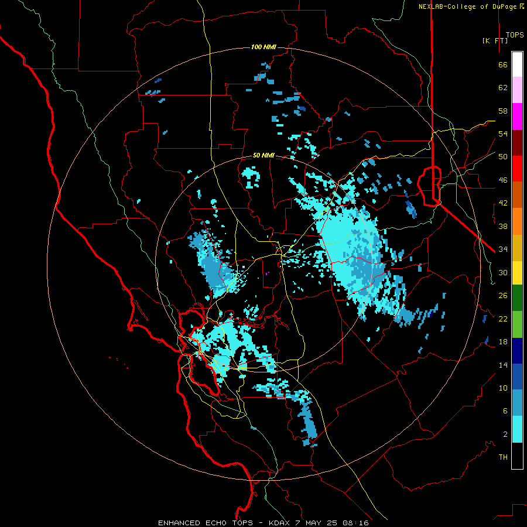
Task: Click the '22' legend value
Action: pyautogui.click(x=503, y=319)
